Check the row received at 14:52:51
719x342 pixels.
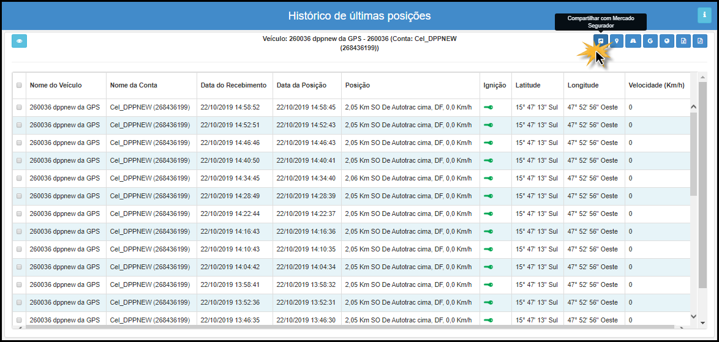(x=19, y=125)
